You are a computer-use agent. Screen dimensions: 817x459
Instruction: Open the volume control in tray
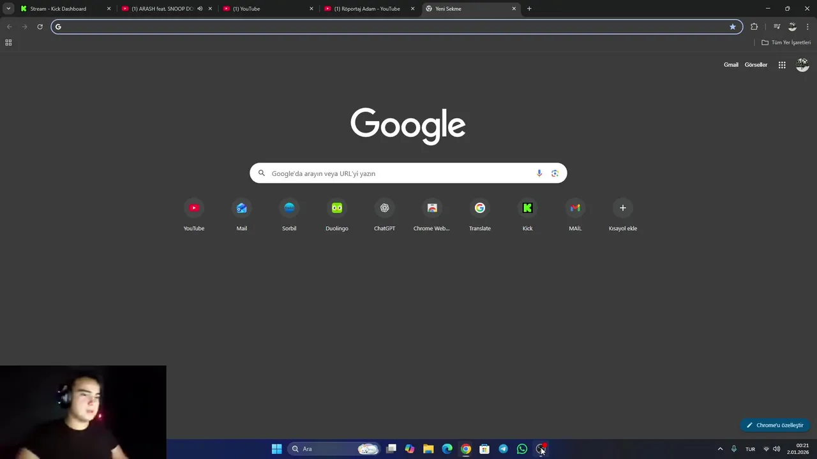[x=777, y=449]
